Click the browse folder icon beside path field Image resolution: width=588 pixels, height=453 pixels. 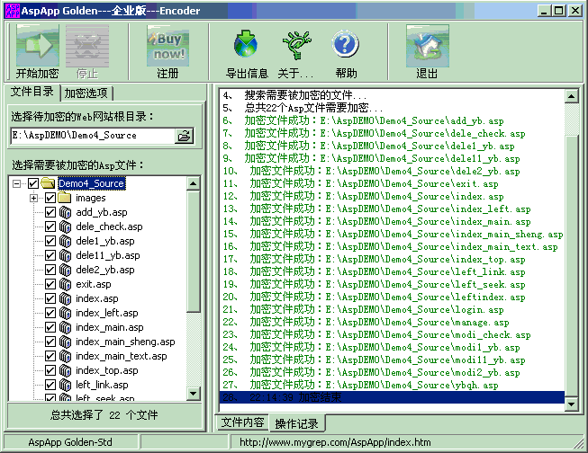pyautogui.click(x=185, y=136)
